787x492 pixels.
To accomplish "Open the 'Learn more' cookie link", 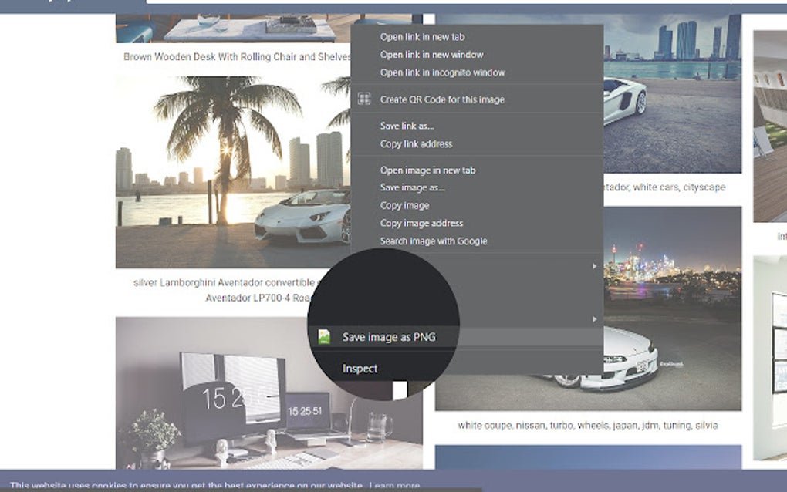I will [393, 484].
